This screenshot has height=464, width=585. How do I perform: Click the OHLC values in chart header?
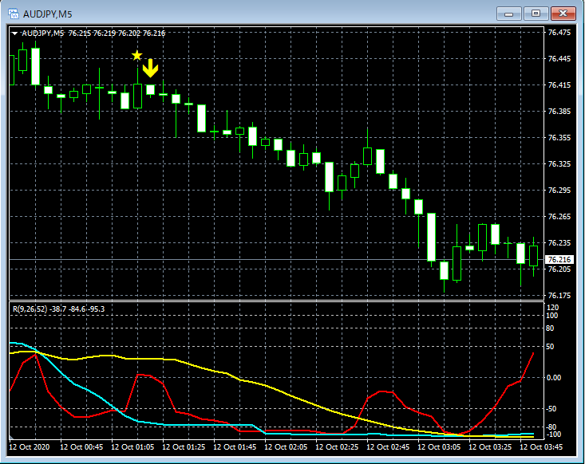pyautogui.click(x=117, y=33)
